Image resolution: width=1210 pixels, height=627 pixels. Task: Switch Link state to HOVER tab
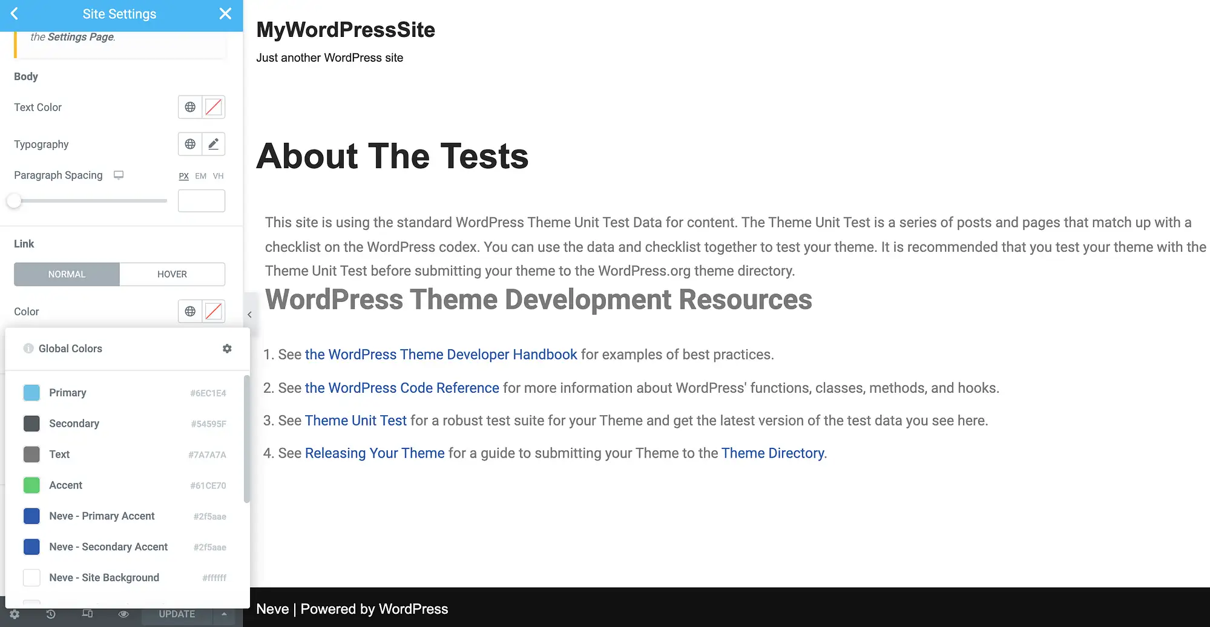pos(172,274)
